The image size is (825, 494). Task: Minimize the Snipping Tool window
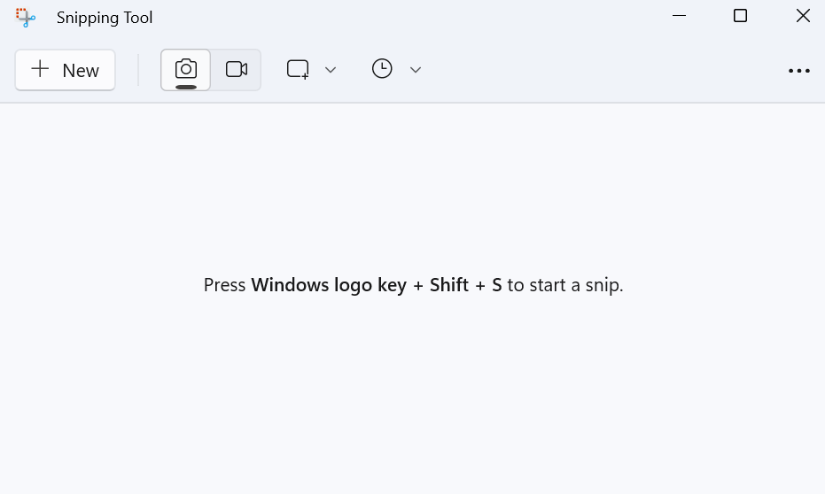[x=680, y=16]
